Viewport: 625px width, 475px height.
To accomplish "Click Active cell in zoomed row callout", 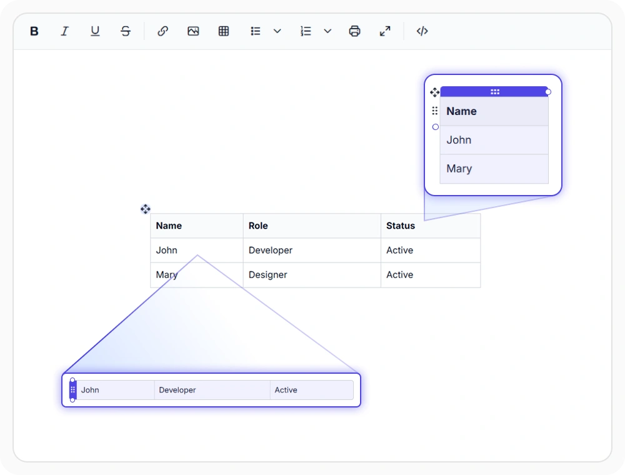I will click(312, 390).
